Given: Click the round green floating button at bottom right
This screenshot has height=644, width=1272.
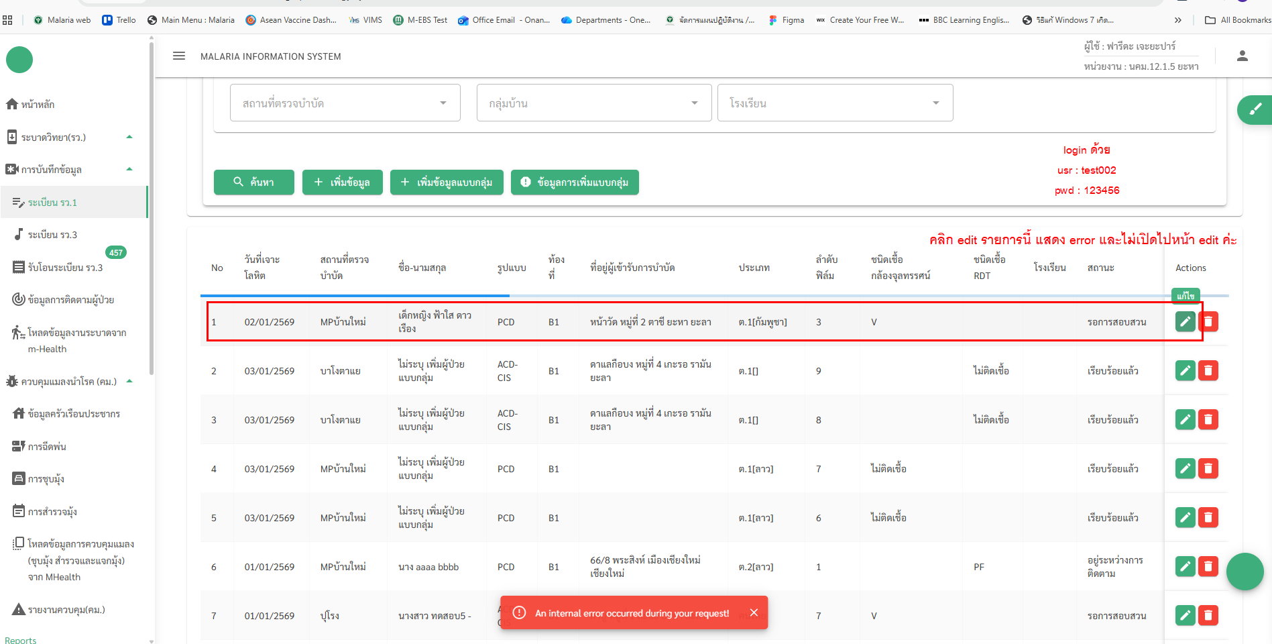Looking at the screenshot, I should click(1245, 572).
